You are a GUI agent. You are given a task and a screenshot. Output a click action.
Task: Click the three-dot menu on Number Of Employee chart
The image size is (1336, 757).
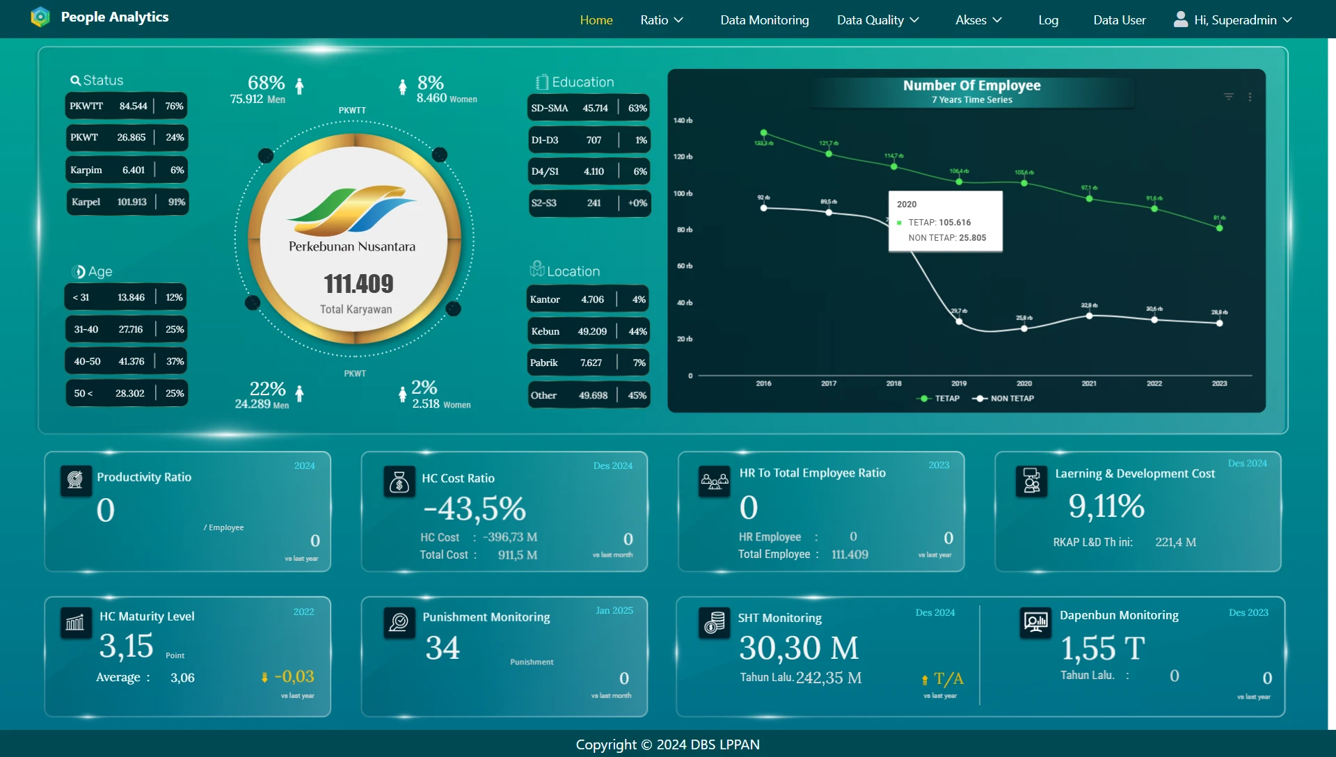coord(1250,96)
